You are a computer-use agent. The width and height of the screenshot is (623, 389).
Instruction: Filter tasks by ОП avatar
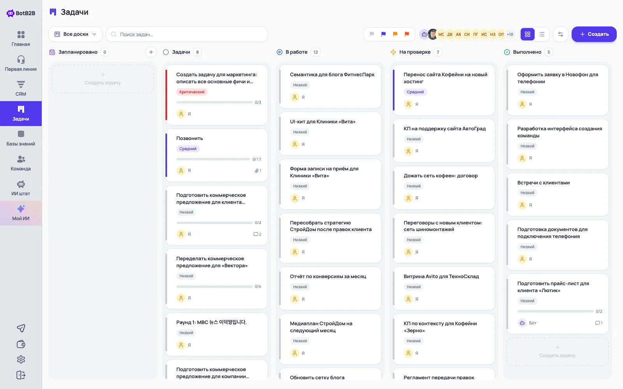pos(501,34)
